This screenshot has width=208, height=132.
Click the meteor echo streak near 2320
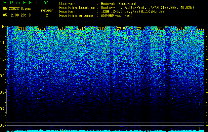click(199, 104)
